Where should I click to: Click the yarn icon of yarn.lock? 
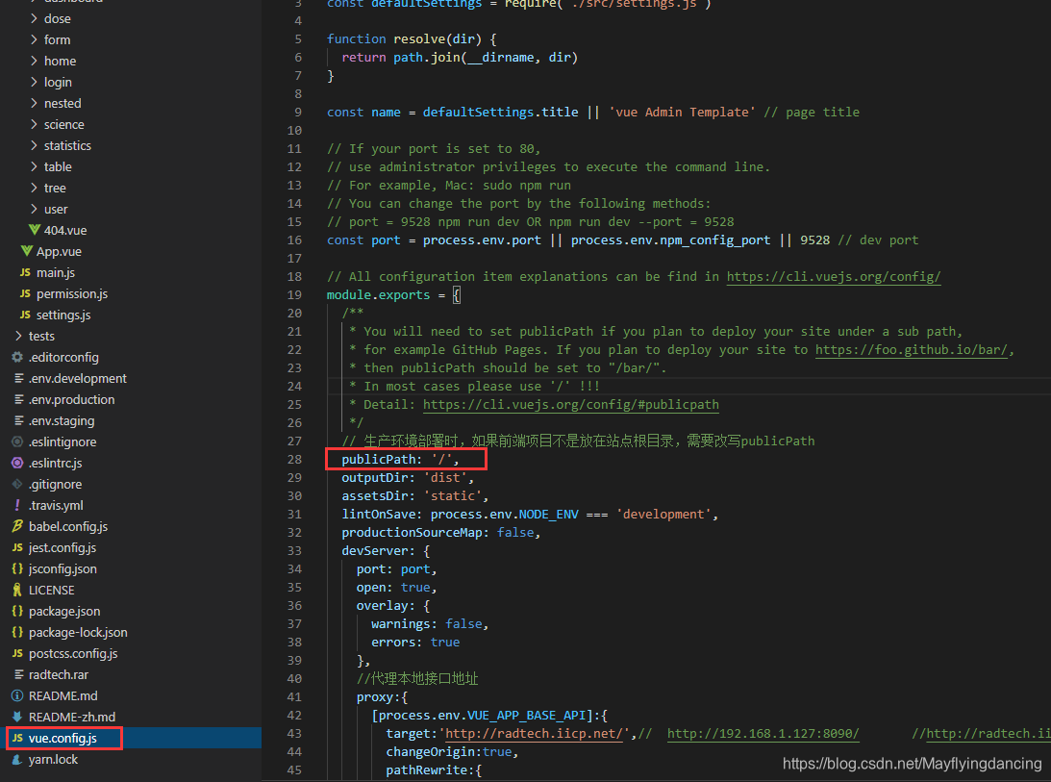point(17,759)
